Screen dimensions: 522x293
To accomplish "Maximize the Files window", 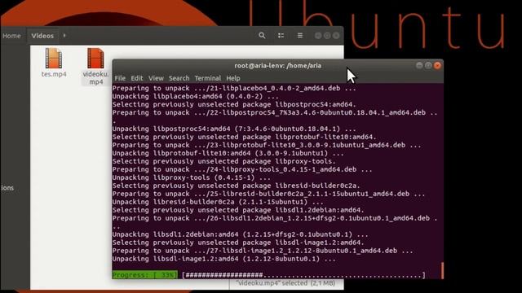I will point(327,36).
